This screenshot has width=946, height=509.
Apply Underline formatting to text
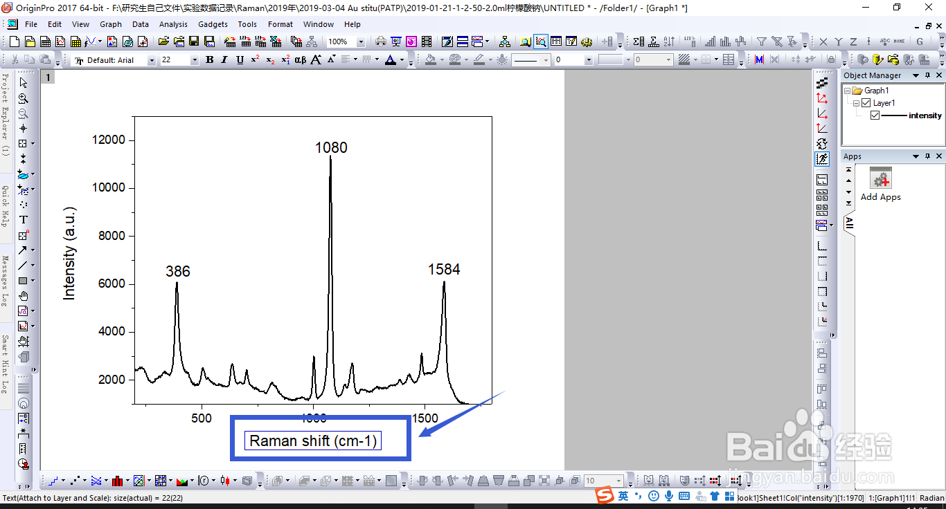240,60
